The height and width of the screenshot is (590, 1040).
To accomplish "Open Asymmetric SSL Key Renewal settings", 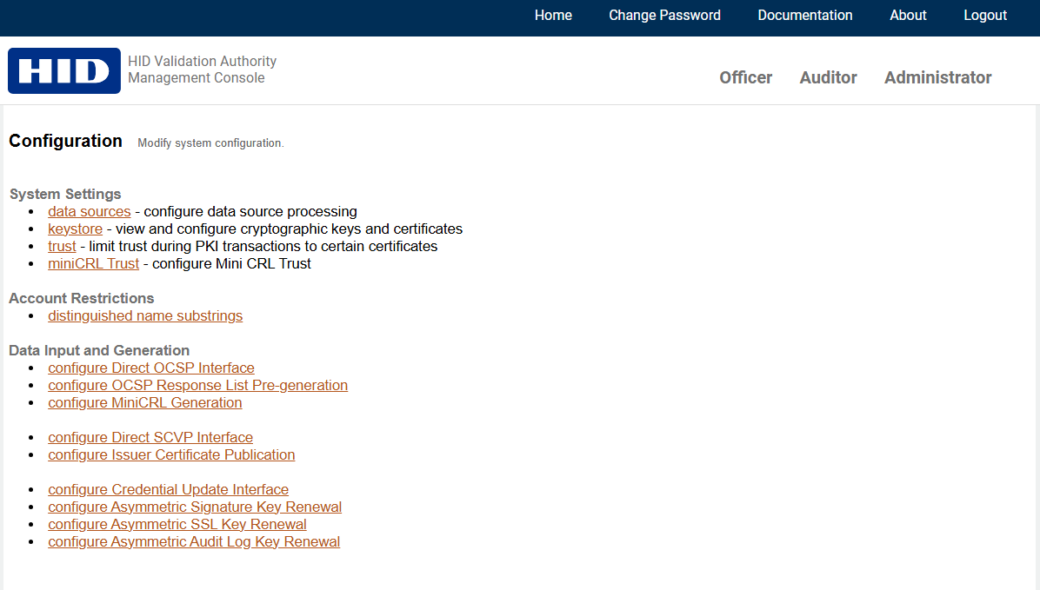I will pyautogui.click(x=177, y=525).
